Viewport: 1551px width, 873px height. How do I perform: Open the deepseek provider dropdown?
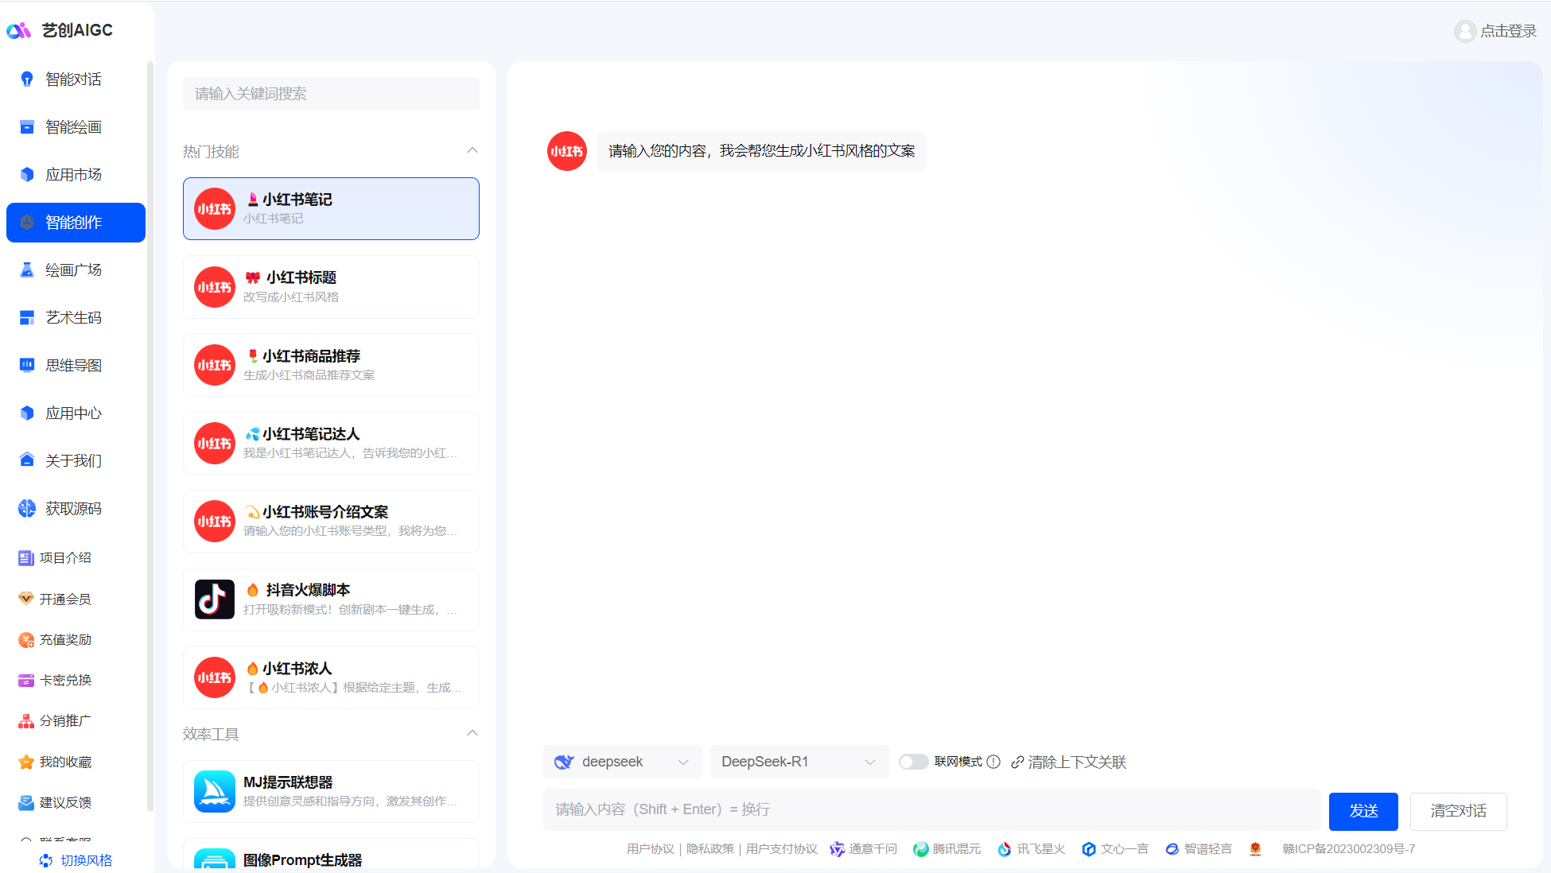[622, 762]
